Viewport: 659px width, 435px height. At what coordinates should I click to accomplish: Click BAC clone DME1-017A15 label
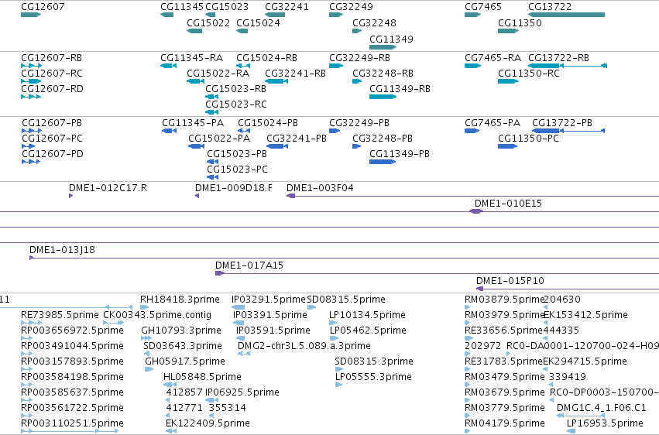[249, 265]
